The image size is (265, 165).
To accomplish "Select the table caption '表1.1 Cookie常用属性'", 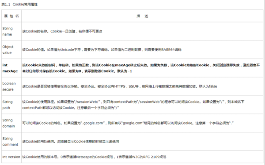I will pos(19,4).
